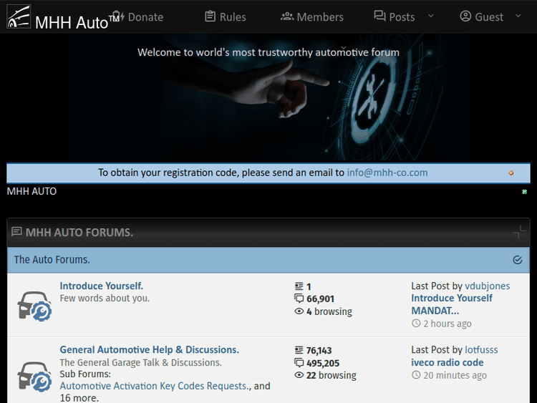Open the forum Rules page
The height and width of the screenshot is (403, 537).
225,16
